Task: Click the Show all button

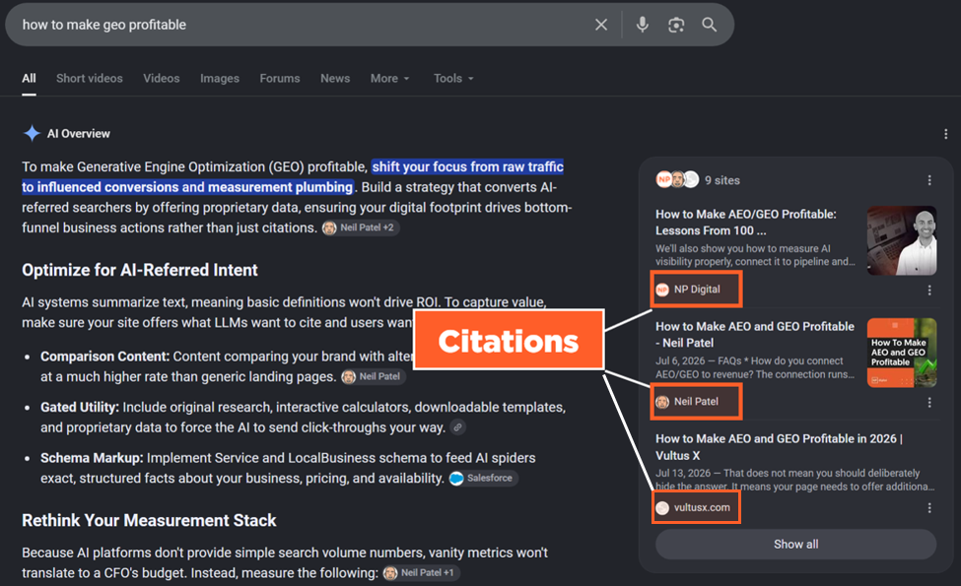Action: [x=795, y=544]
